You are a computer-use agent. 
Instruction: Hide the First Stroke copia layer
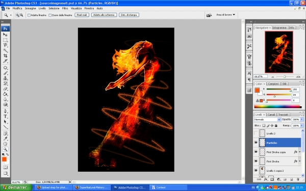click(x=256, y=152)
